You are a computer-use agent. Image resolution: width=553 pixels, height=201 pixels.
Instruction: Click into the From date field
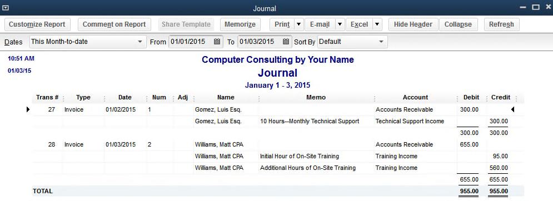(191, 42)
